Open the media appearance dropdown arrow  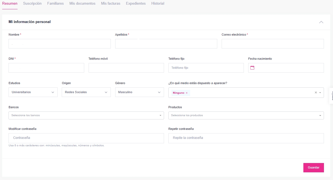click(x=320, y=93)
